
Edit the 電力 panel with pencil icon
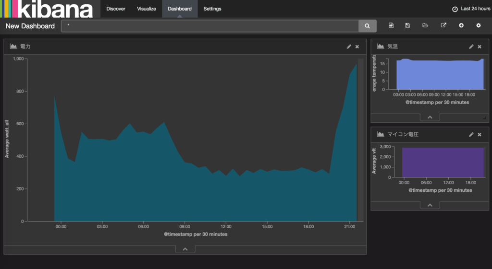(x=349, y=47)
